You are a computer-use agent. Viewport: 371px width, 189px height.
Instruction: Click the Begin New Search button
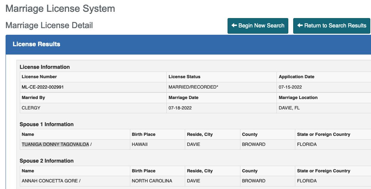point(258,26)
